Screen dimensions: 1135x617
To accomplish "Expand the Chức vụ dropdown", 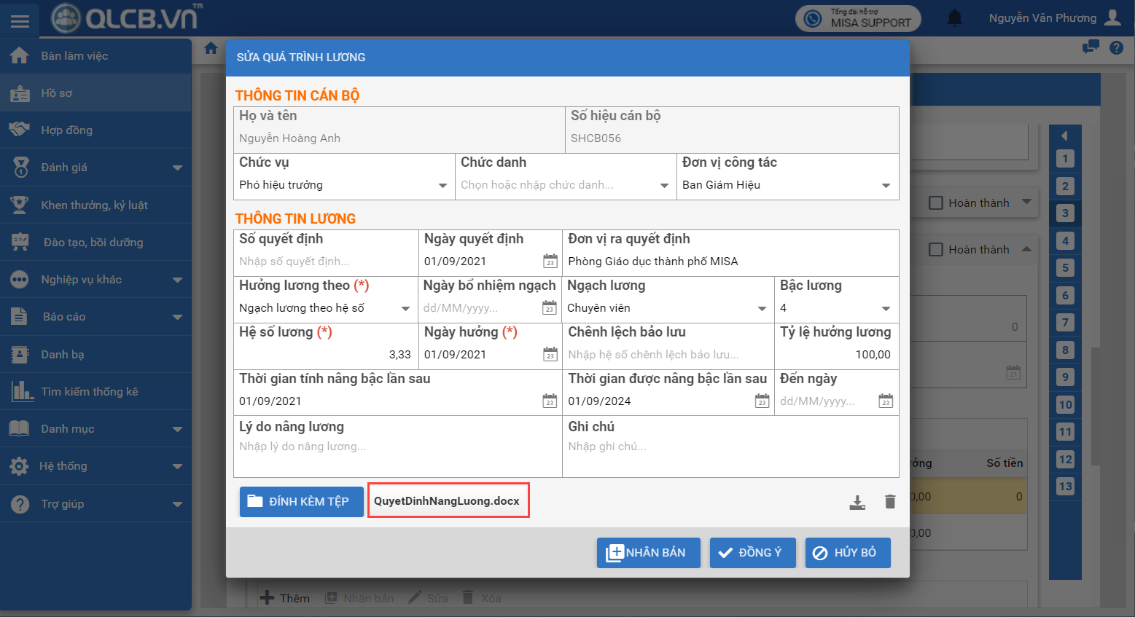I will point(442,186).
